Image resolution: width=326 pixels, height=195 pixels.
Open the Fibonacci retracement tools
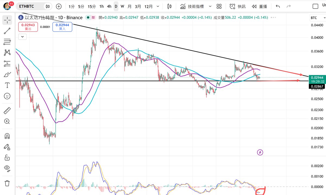[x=7, y=42]
